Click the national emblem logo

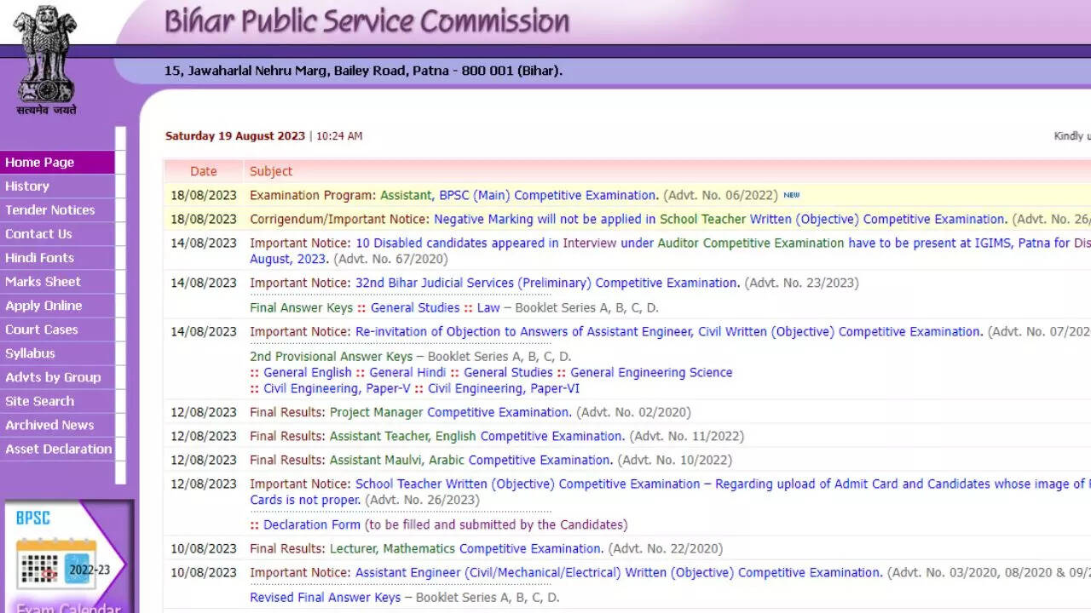point(46,58)
